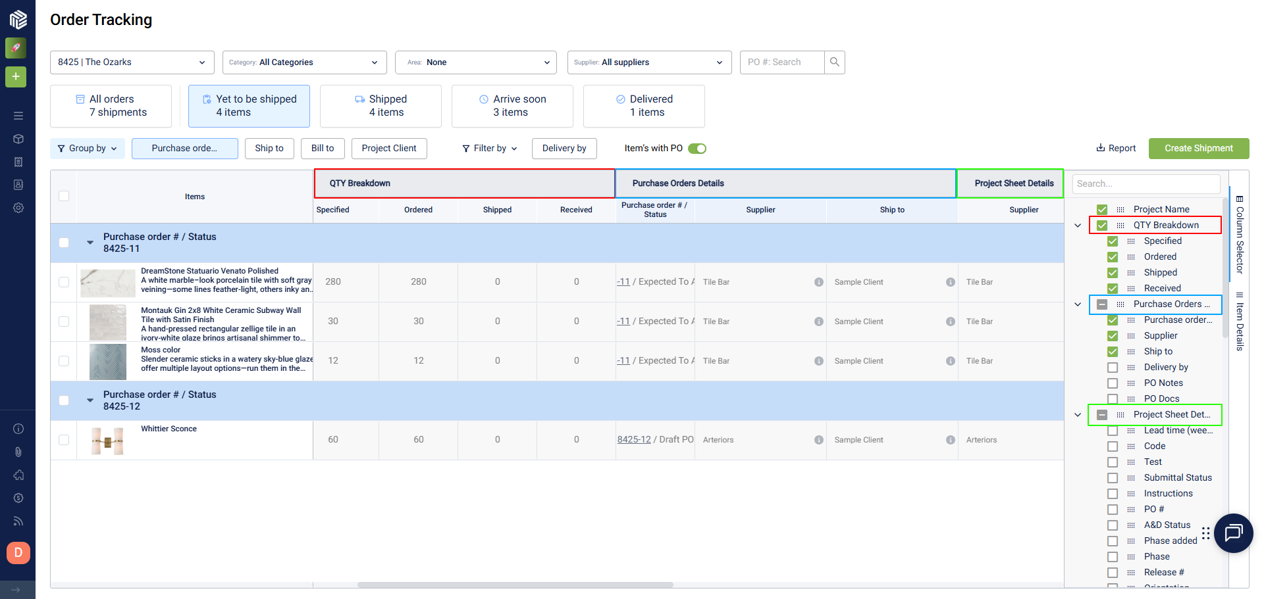Click the info circle icon in sidebar

(x=18, y=429)
